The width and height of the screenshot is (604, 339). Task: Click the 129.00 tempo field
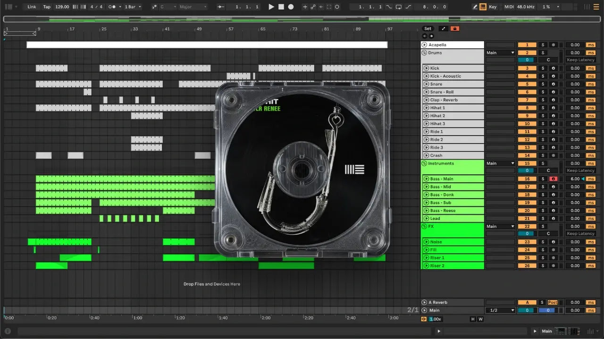[x=62, y=7]
